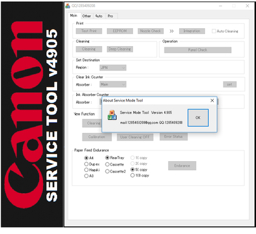
Task: Open the Auto tab
Action: pos(99,16)
